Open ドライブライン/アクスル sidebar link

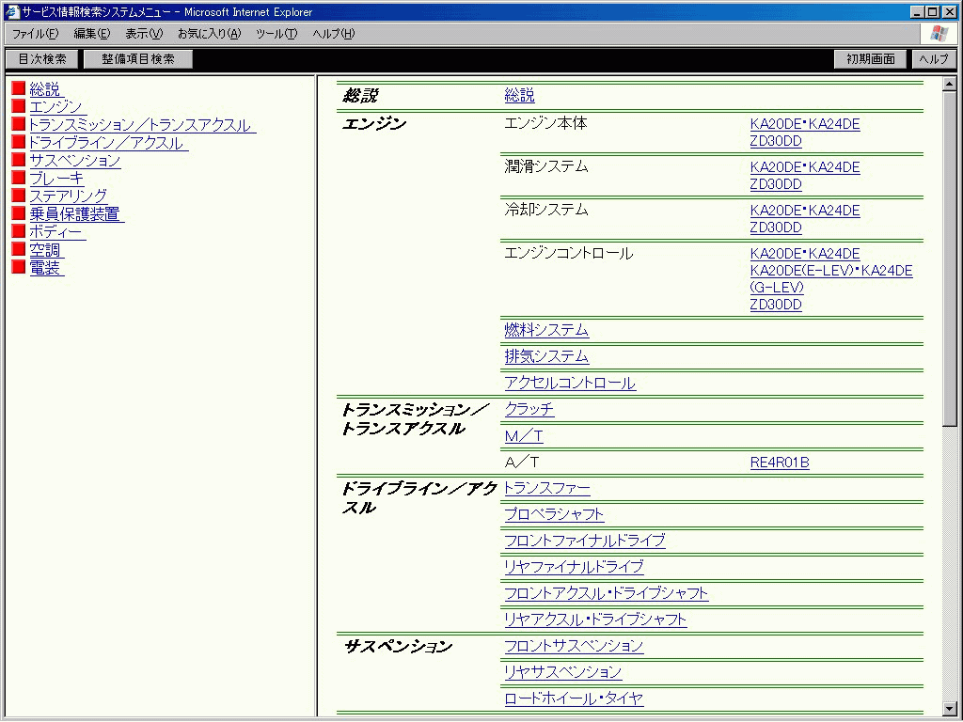tap(107, 143)
